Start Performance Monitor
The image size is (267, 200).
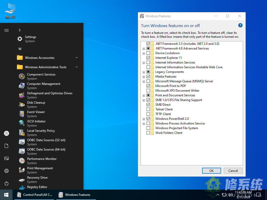click(41, 159)
